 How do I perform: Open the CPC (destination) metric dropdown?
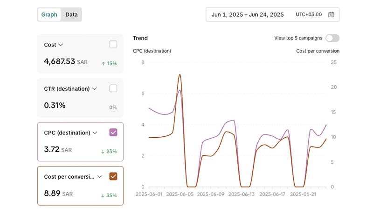[95, 133]
